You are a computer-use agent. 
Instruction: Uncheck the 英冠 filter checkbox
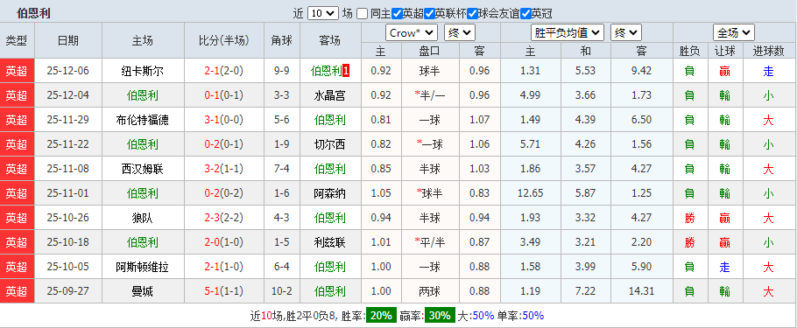pyautogui.click(x=525, y=14)
